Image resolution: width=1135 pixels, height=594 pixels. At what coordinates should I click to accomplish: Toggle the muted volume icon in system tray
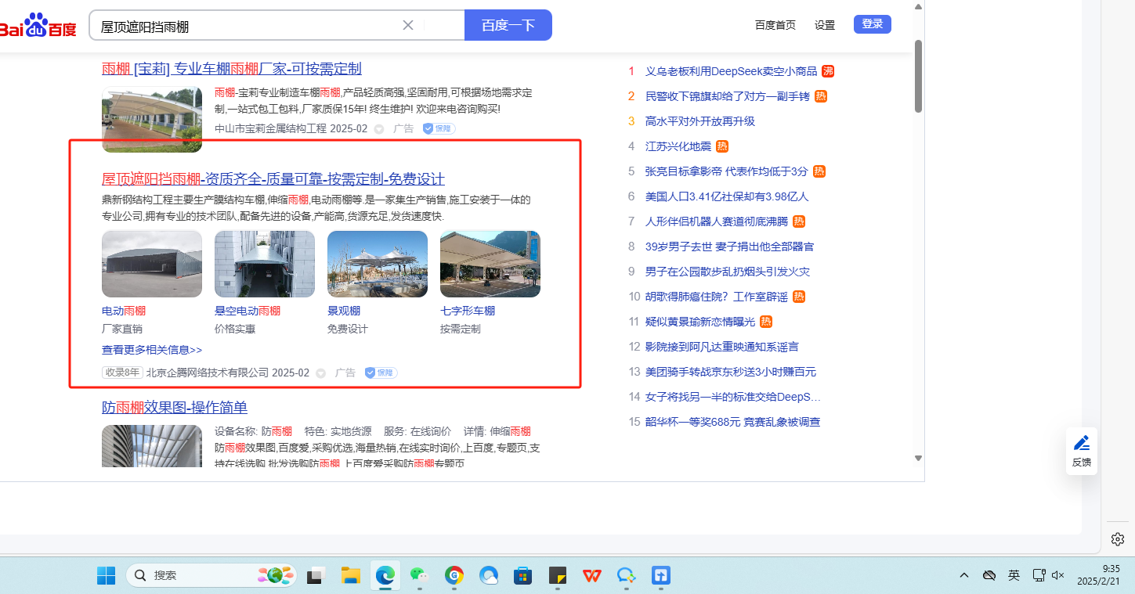(x=1058, y=575)
